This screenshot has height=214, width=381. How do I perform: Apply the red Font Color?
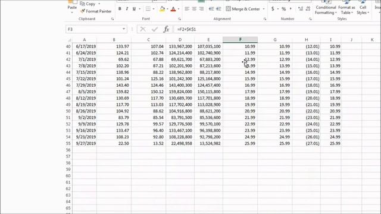173,9
